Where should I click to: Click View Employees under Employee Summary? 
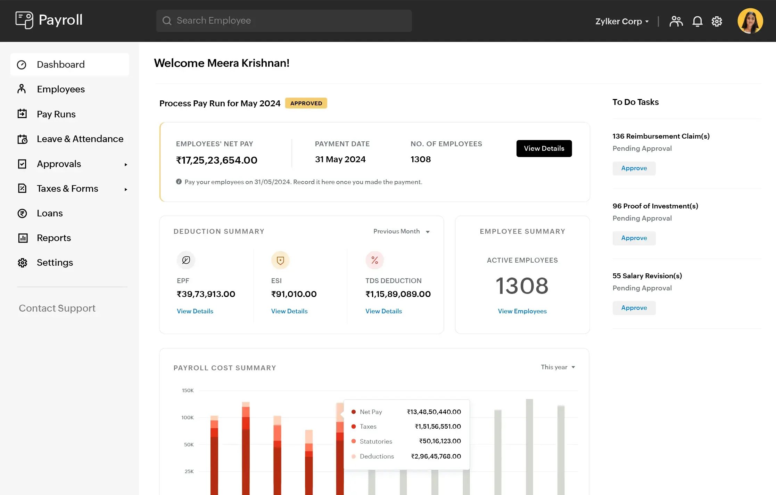click(x=522, y=311)
